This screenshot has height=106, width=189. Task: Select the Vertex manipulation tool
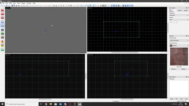point(3,45)
